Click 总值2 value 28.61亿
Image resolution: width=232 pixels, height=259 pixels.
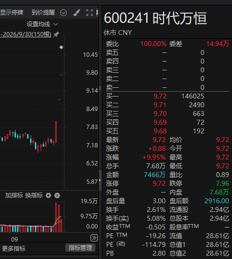point(217,253)
